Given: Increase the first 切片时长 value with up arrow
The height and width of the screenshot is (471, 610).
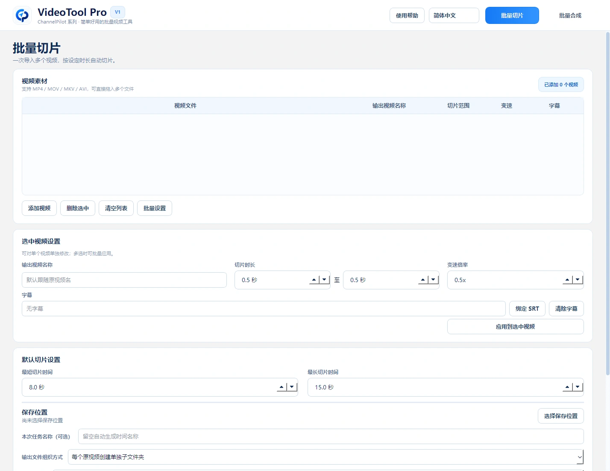Looking at the screenshot, I should coord(314,280).
